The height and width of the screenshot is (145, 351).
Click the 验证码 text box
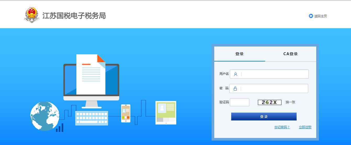click(239, 102)
